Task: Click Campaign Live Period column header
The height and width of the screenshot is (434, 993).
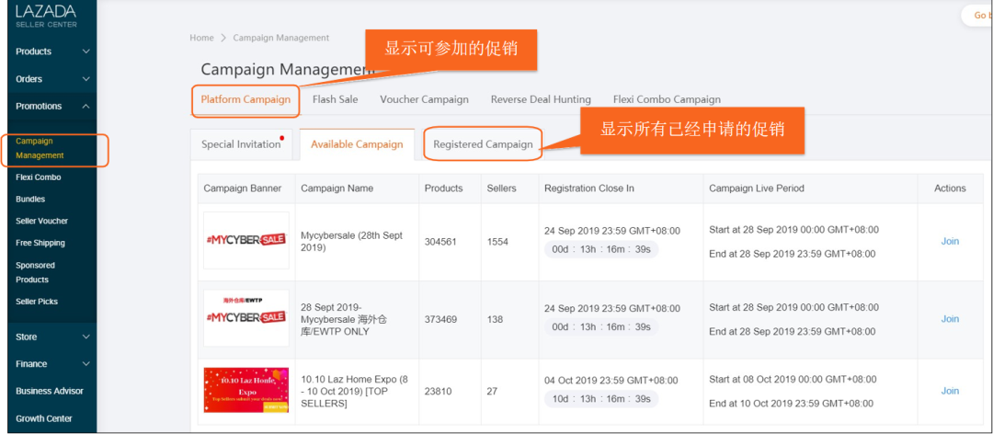Action: (x=757, y=188)
